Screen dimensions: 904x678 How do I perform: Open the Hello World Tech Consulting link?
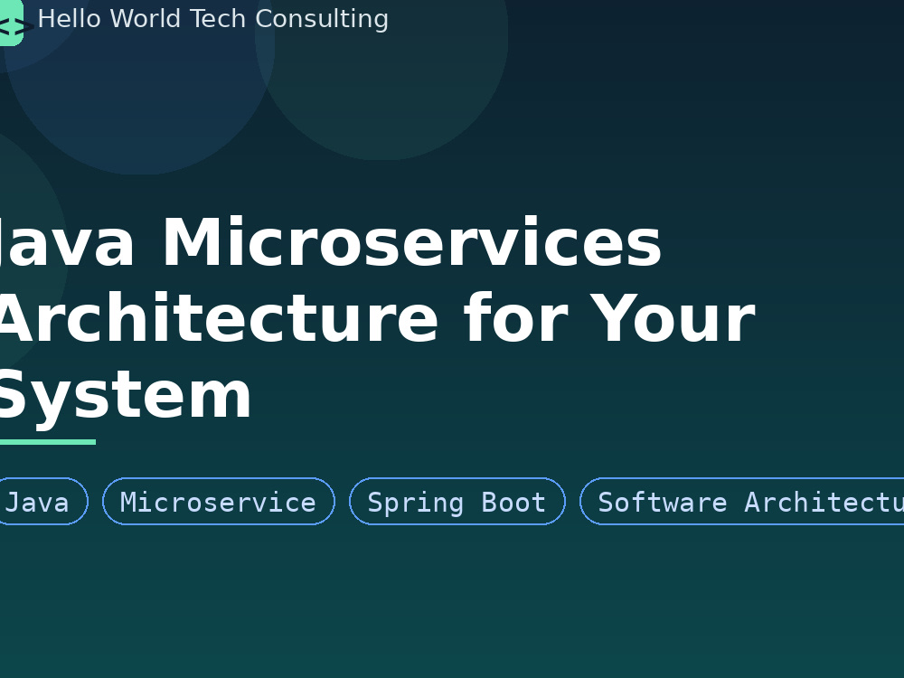(212, 19)
